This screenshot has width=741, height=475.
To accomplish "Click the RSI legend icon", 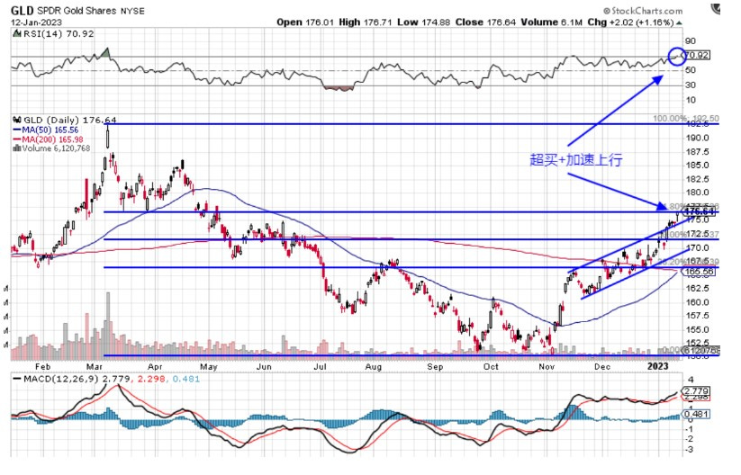I will click(x=16, y=34).
